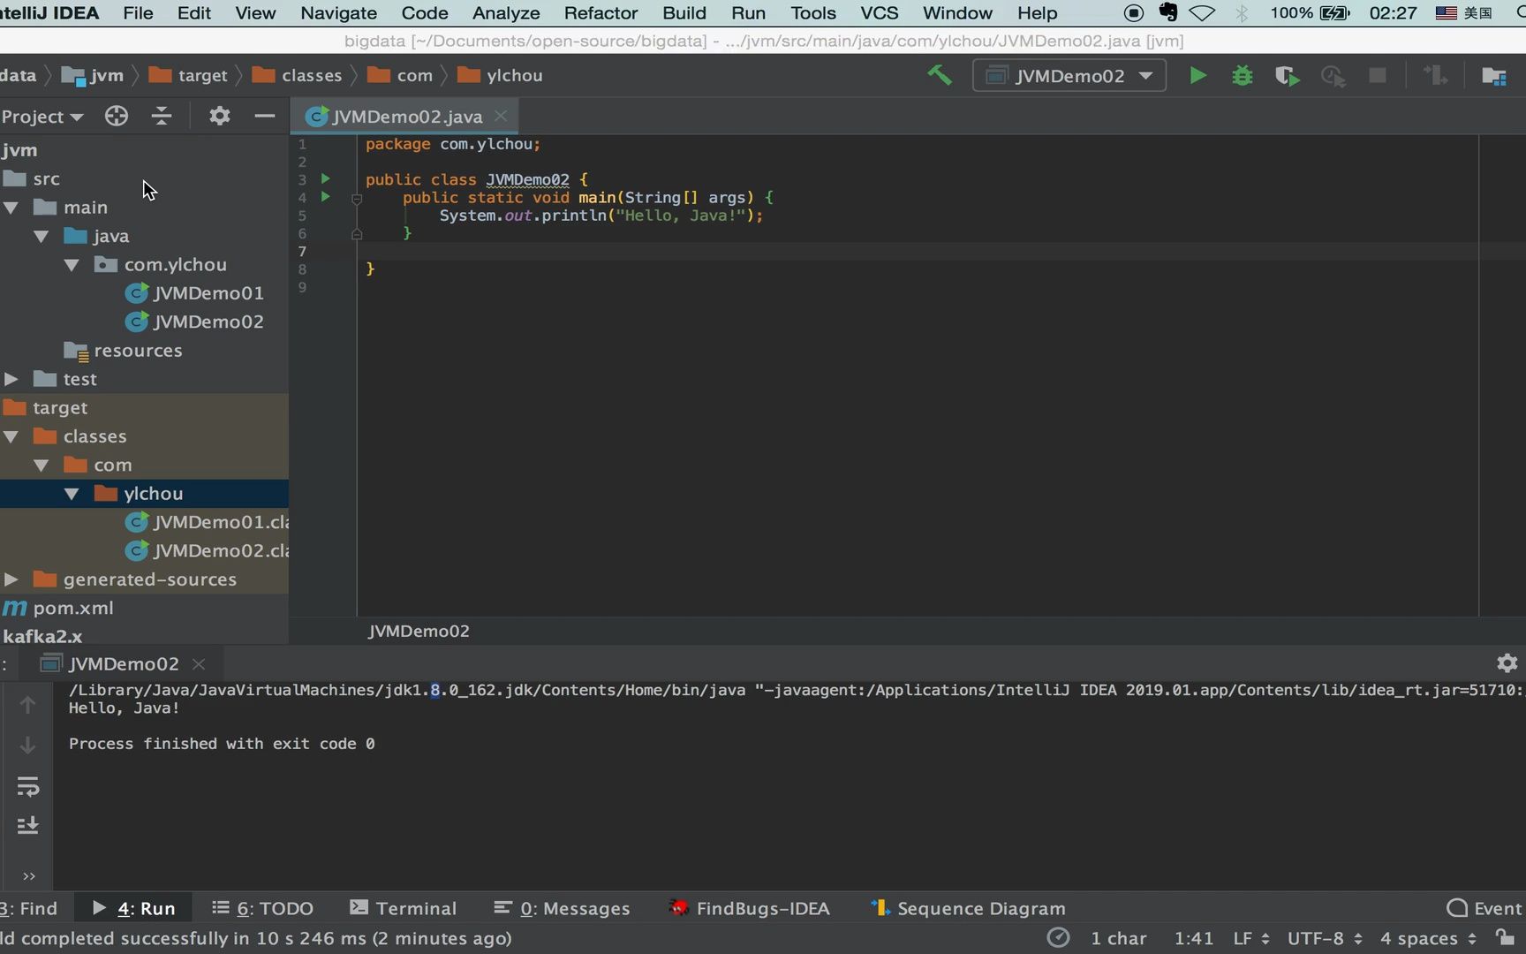This screenshot has width=1526, height=954.
Task: Click the down stack trace arrow
Action: (x=27, y=745)
